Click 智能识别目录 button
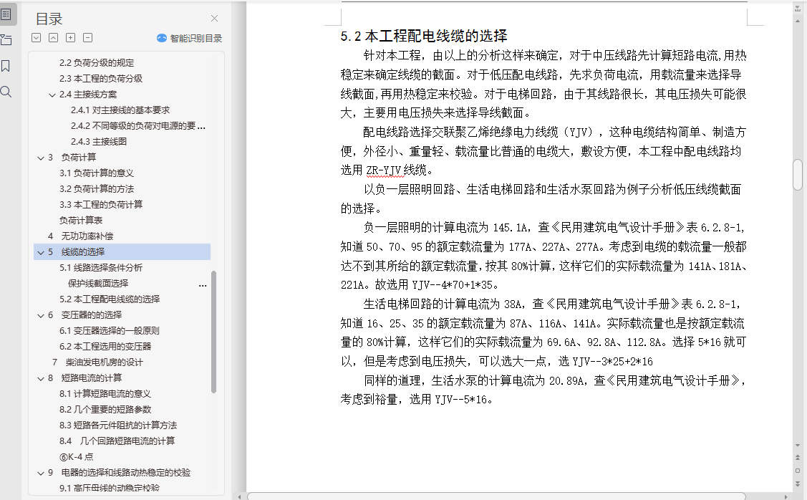This screenshot has width=807, height=500. point(189,38)
